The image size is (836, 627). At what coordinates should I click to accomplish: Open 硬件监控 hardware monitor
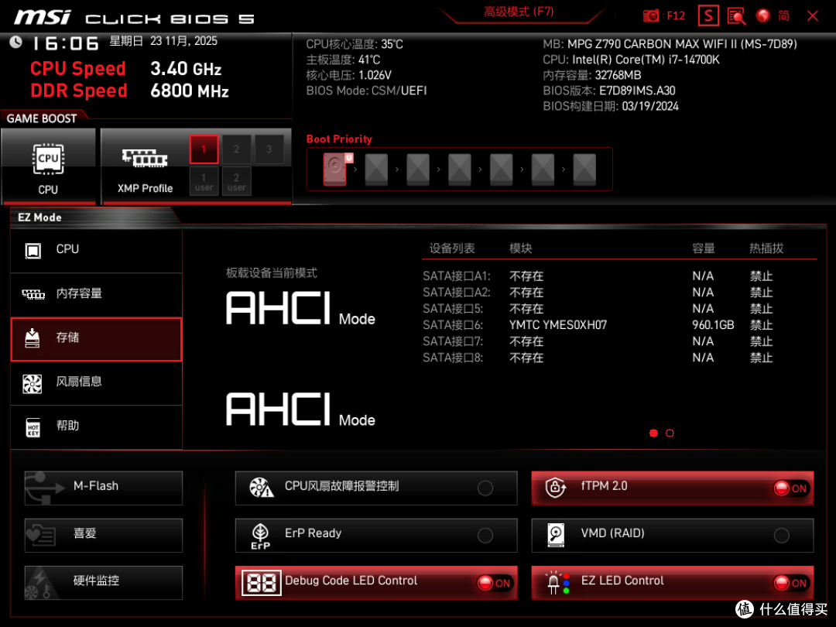tap(104, 582)
